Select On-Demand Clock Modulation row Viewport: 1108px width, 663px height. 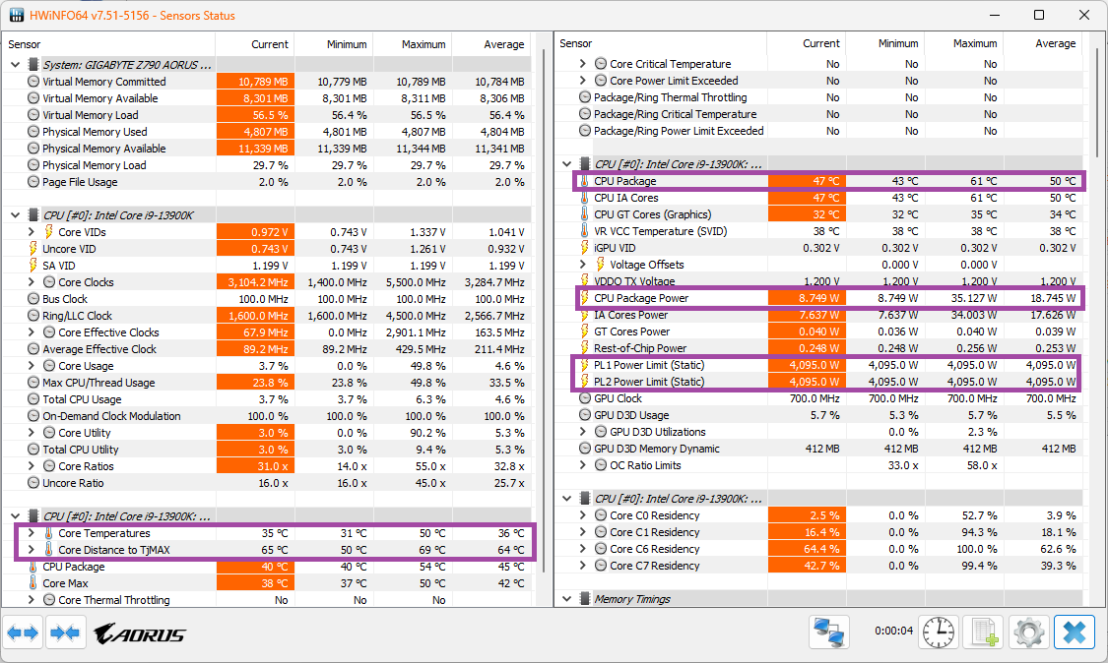(267, 416)
